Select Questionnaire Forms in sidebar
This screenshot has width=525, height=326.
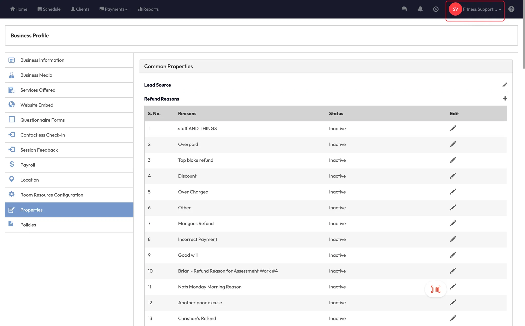tap(43, 120)
